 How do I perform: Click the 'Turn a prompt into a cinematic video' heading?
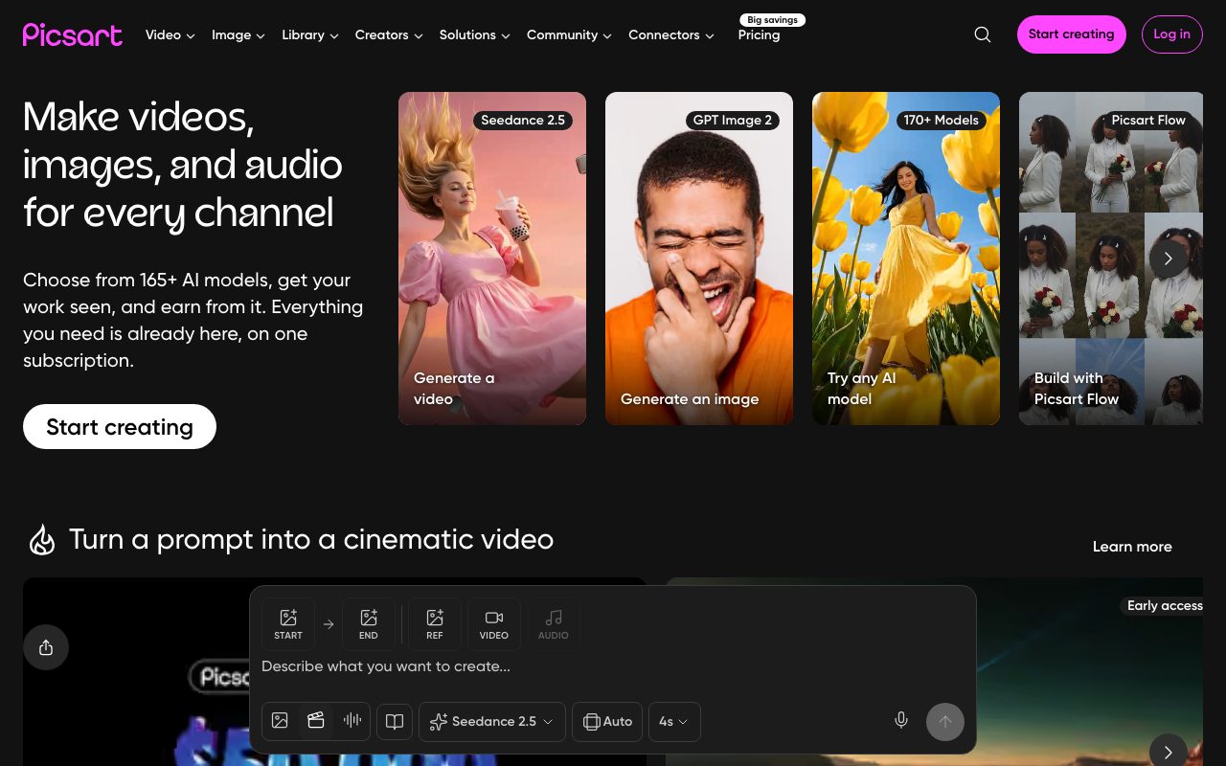tap(311, 539)
